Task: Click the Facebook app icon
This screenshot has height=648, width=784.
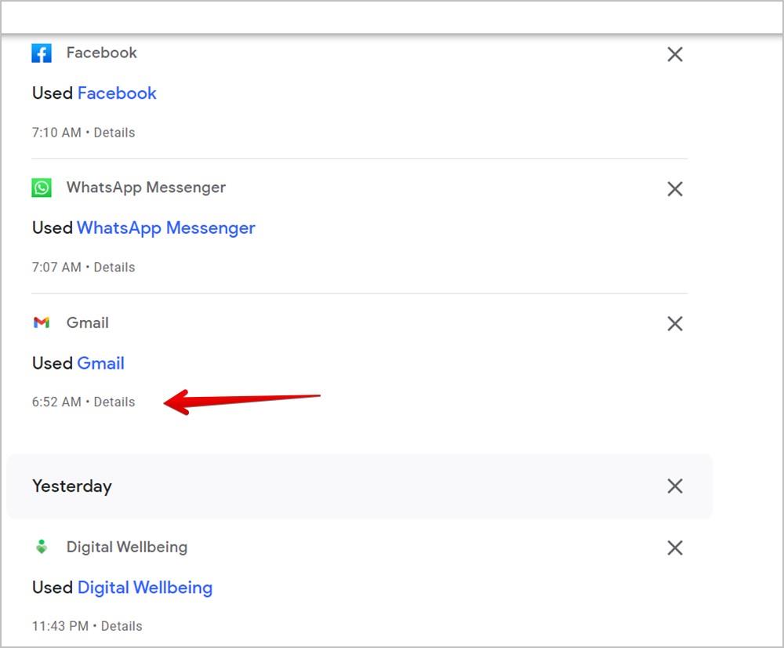Action: pyautogui.click(x=42, y=53)
